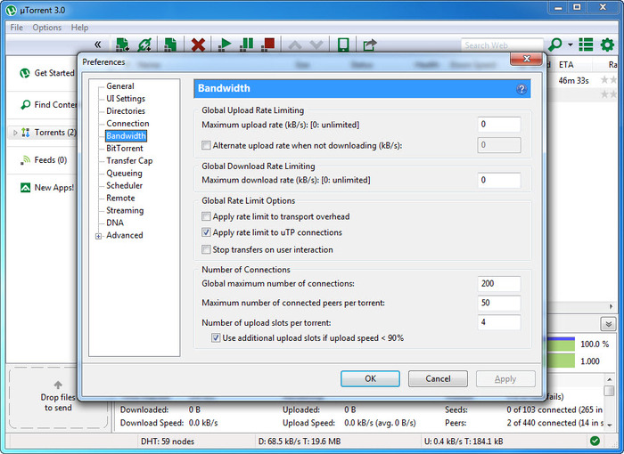
Task: Uncheck Apply rate limit to uTP connections
Action: coord(206,232)
